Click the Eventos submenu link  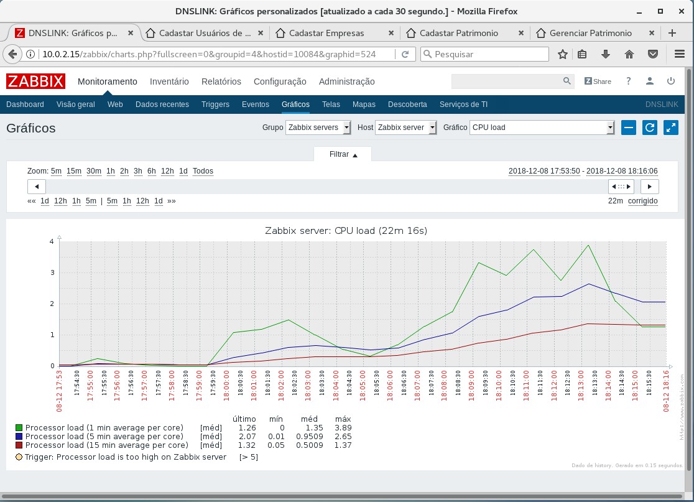[256, 105]
